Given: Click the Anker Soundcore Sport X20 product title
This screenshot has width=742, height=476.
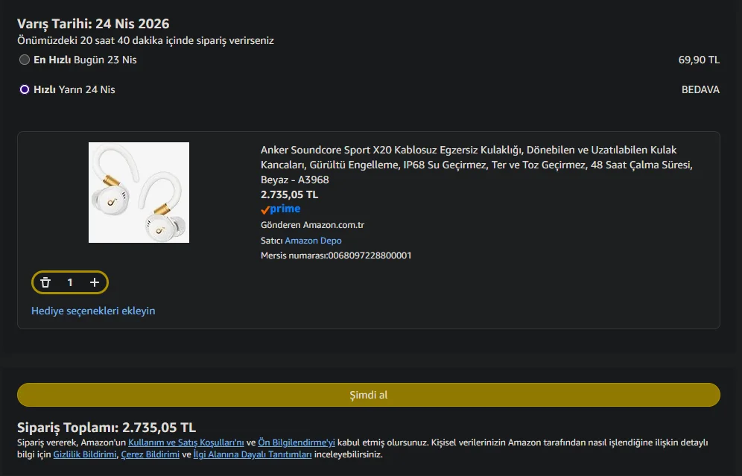Looking at the screenshot, I should 469,165.
